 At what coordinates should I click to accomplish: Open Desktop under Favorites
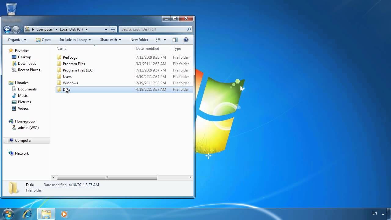(x=24, y=57)
